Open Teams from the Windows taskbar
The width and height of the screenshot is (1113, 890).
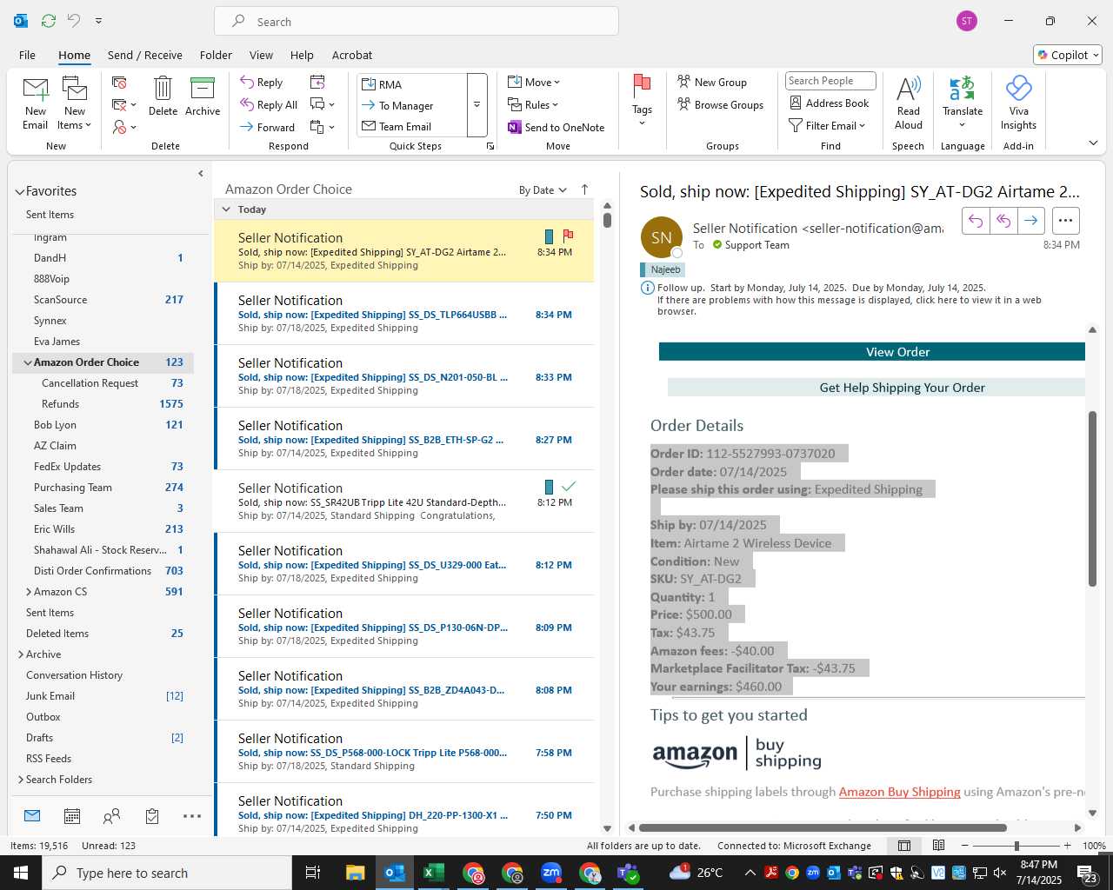coord(628,873)
